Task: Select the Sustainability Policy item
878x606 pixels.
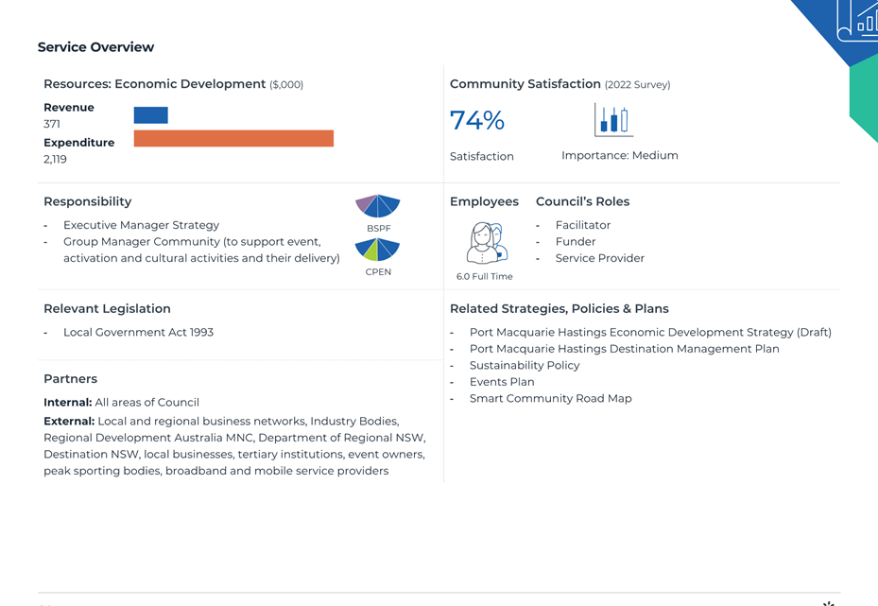Action: 525,365
